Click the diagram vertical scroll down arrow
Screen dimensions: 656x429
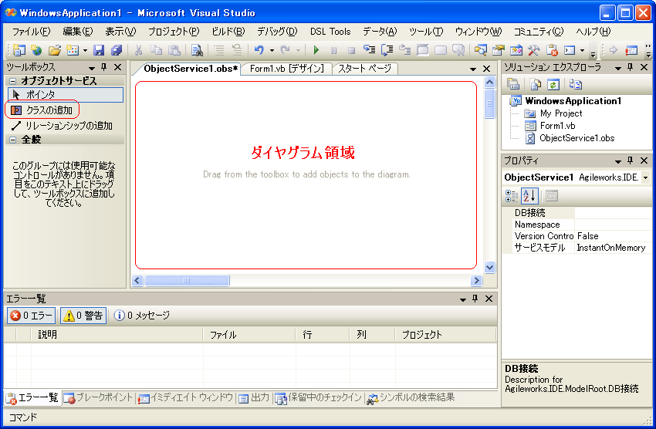point(489,267)
